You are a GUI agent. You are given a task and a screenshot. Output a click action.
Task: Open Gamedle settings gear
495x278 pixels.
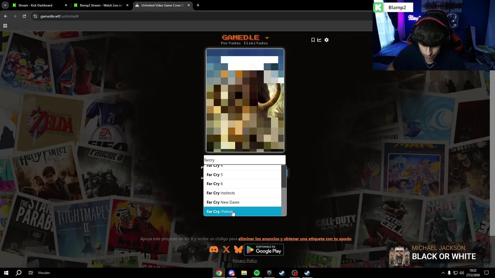coord(326,40)
